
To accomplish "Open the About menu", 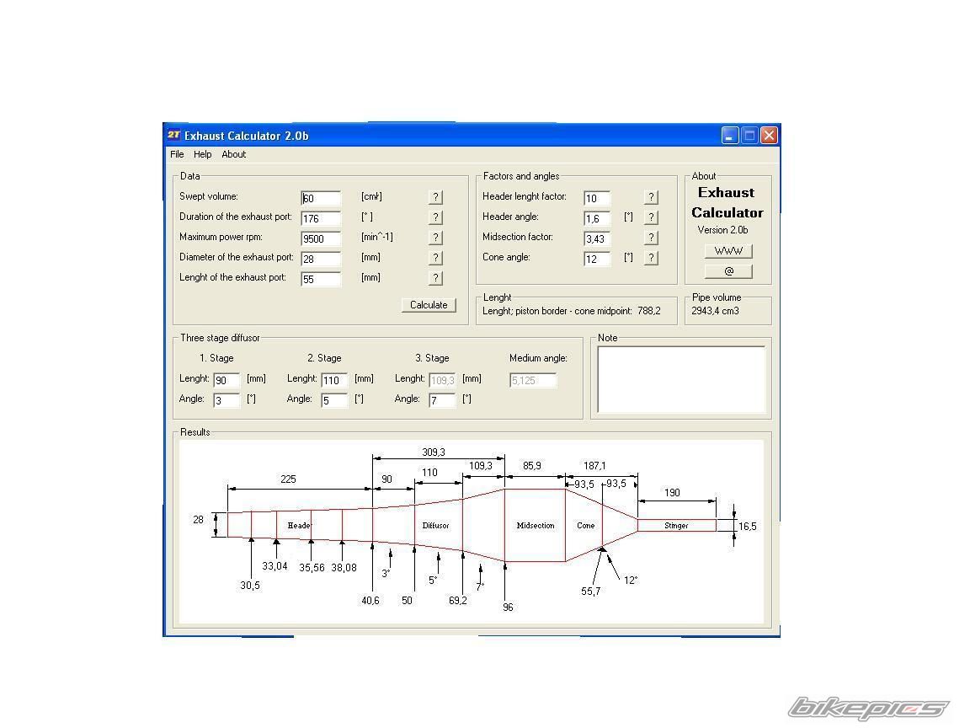I will [233, 154].
